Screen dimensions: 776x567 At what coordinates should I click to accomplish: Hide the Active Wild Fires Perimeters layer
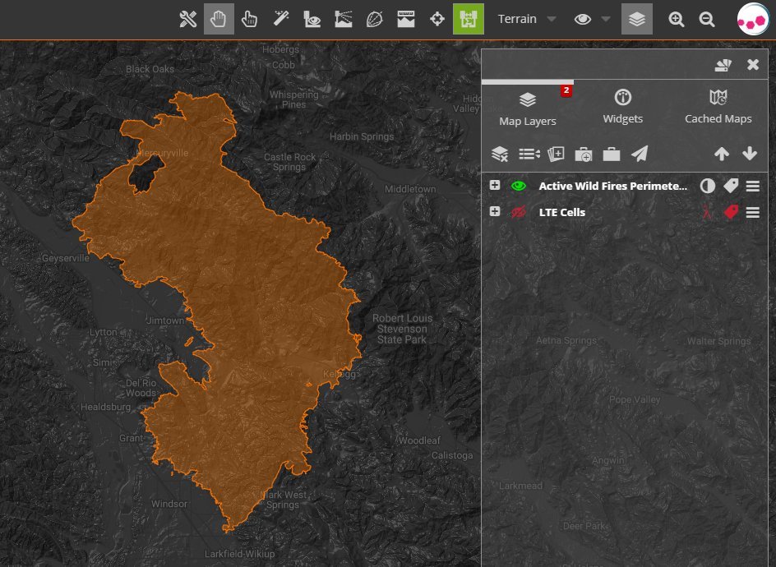pyautogui.click(x=518, y=186)
